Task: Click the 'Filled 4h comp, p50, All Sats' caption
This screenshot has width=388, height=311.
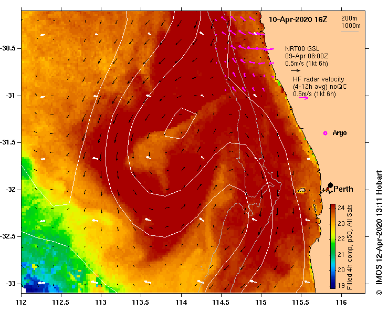Action: (349, 247)
